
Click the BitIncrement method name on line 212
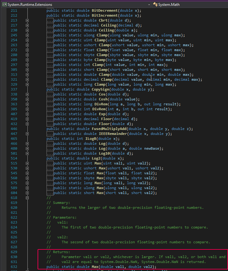[105, 15]
